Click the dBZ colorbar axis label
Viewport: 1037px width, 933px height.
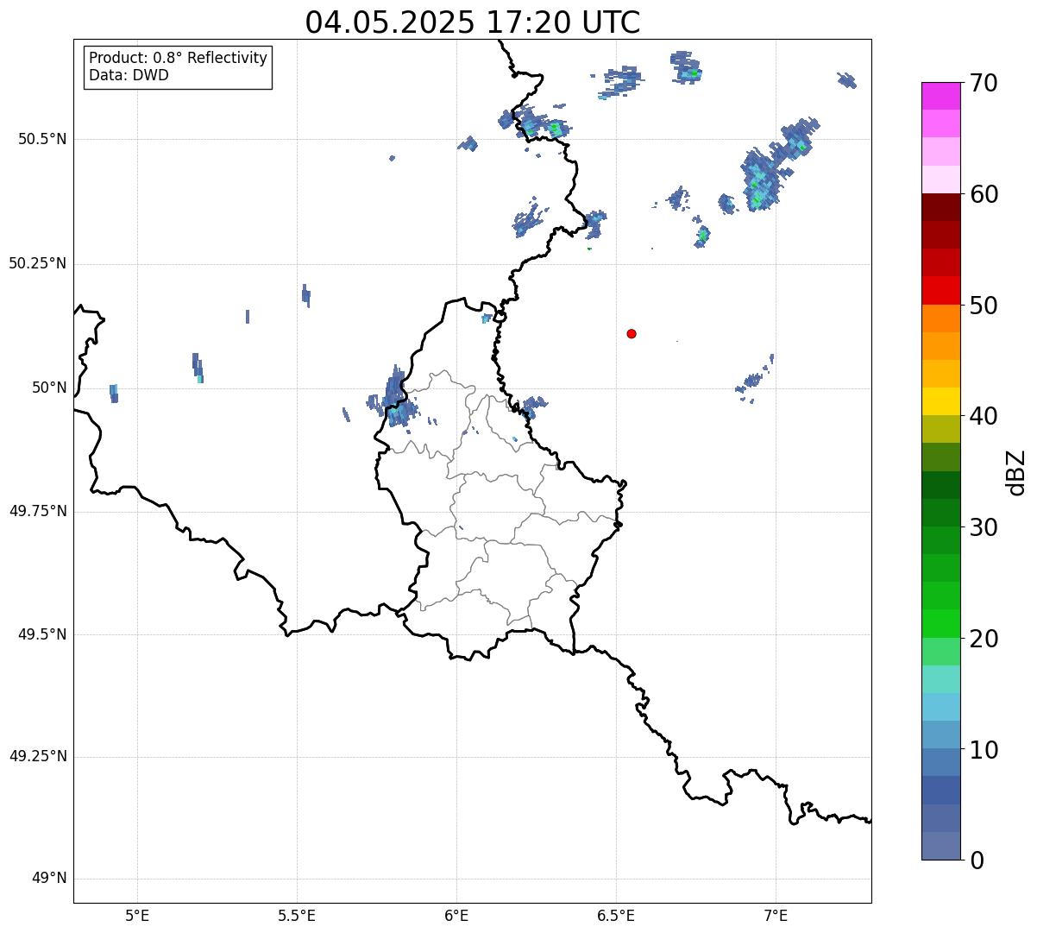1016,471
